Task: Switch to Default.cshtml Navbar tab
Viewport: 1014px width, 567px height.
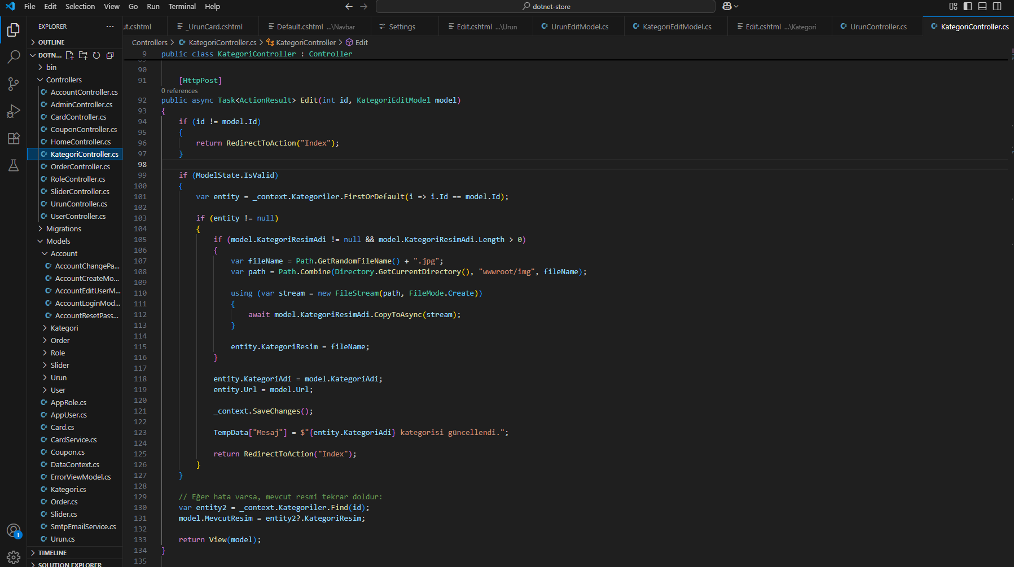Action: (315, 27)
